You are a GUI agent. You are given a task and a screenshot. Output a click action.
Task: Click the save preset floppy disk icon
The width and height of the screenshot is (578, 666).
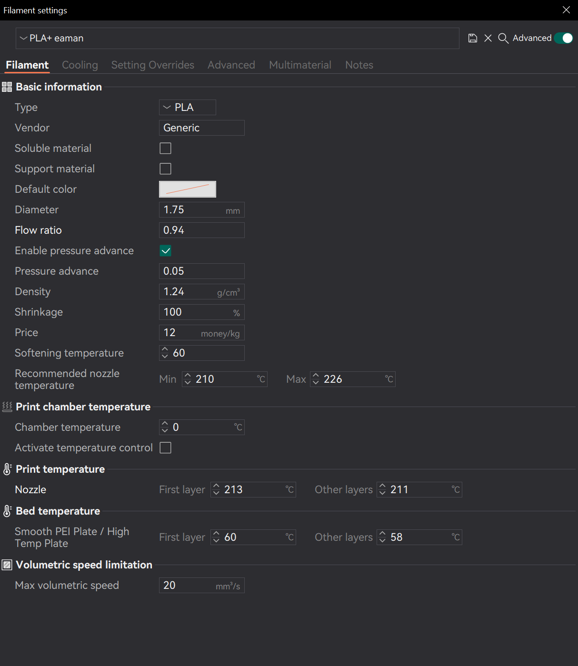point(473,38)
